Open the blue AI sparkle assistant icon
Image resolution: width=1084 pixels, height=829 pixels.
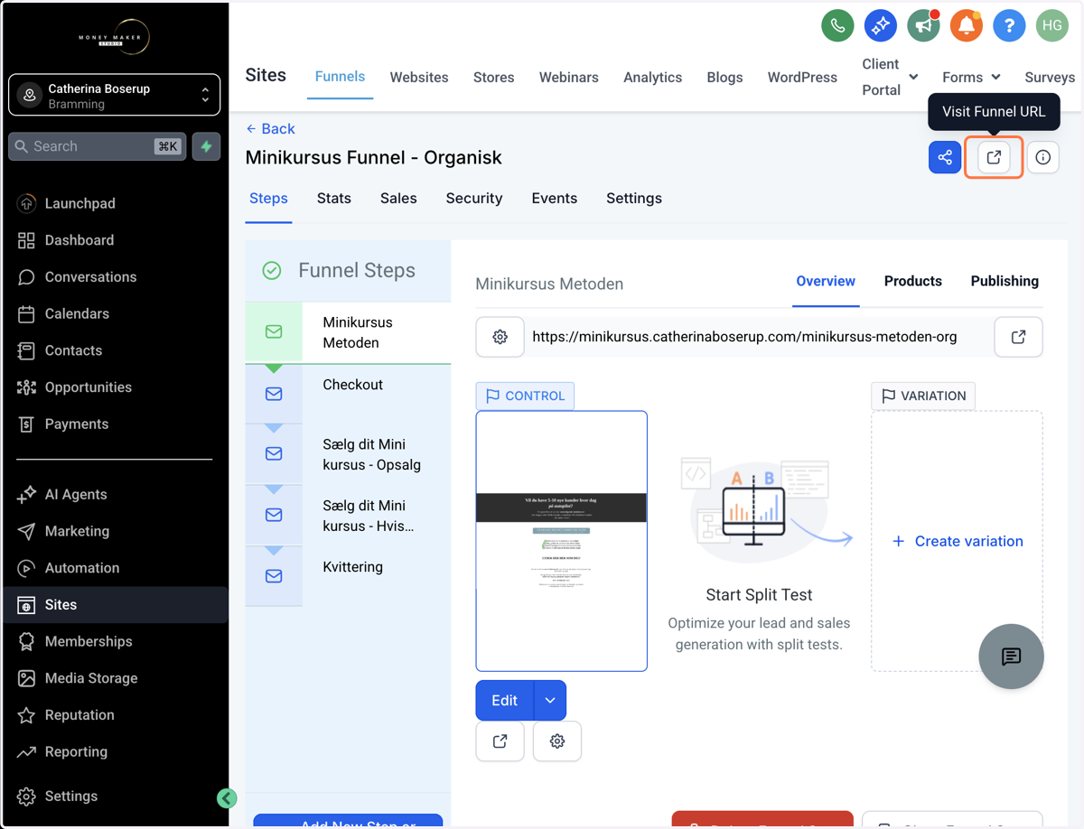pos(880,25)
